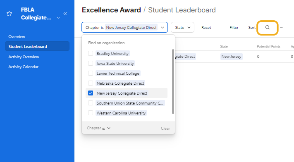Click Clear in the filter popup

pos(165,129)
